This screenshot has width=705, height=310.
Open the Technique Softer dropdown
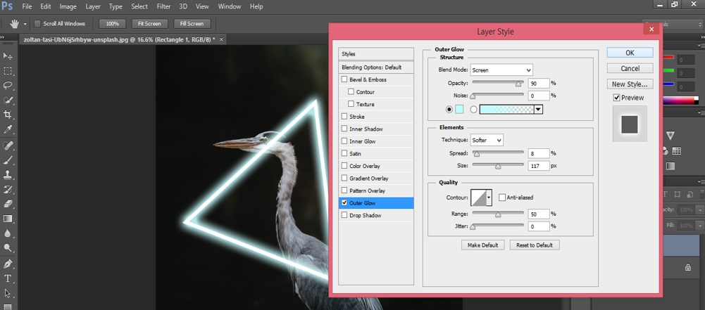pyautogui.click(x=487, y=140)
